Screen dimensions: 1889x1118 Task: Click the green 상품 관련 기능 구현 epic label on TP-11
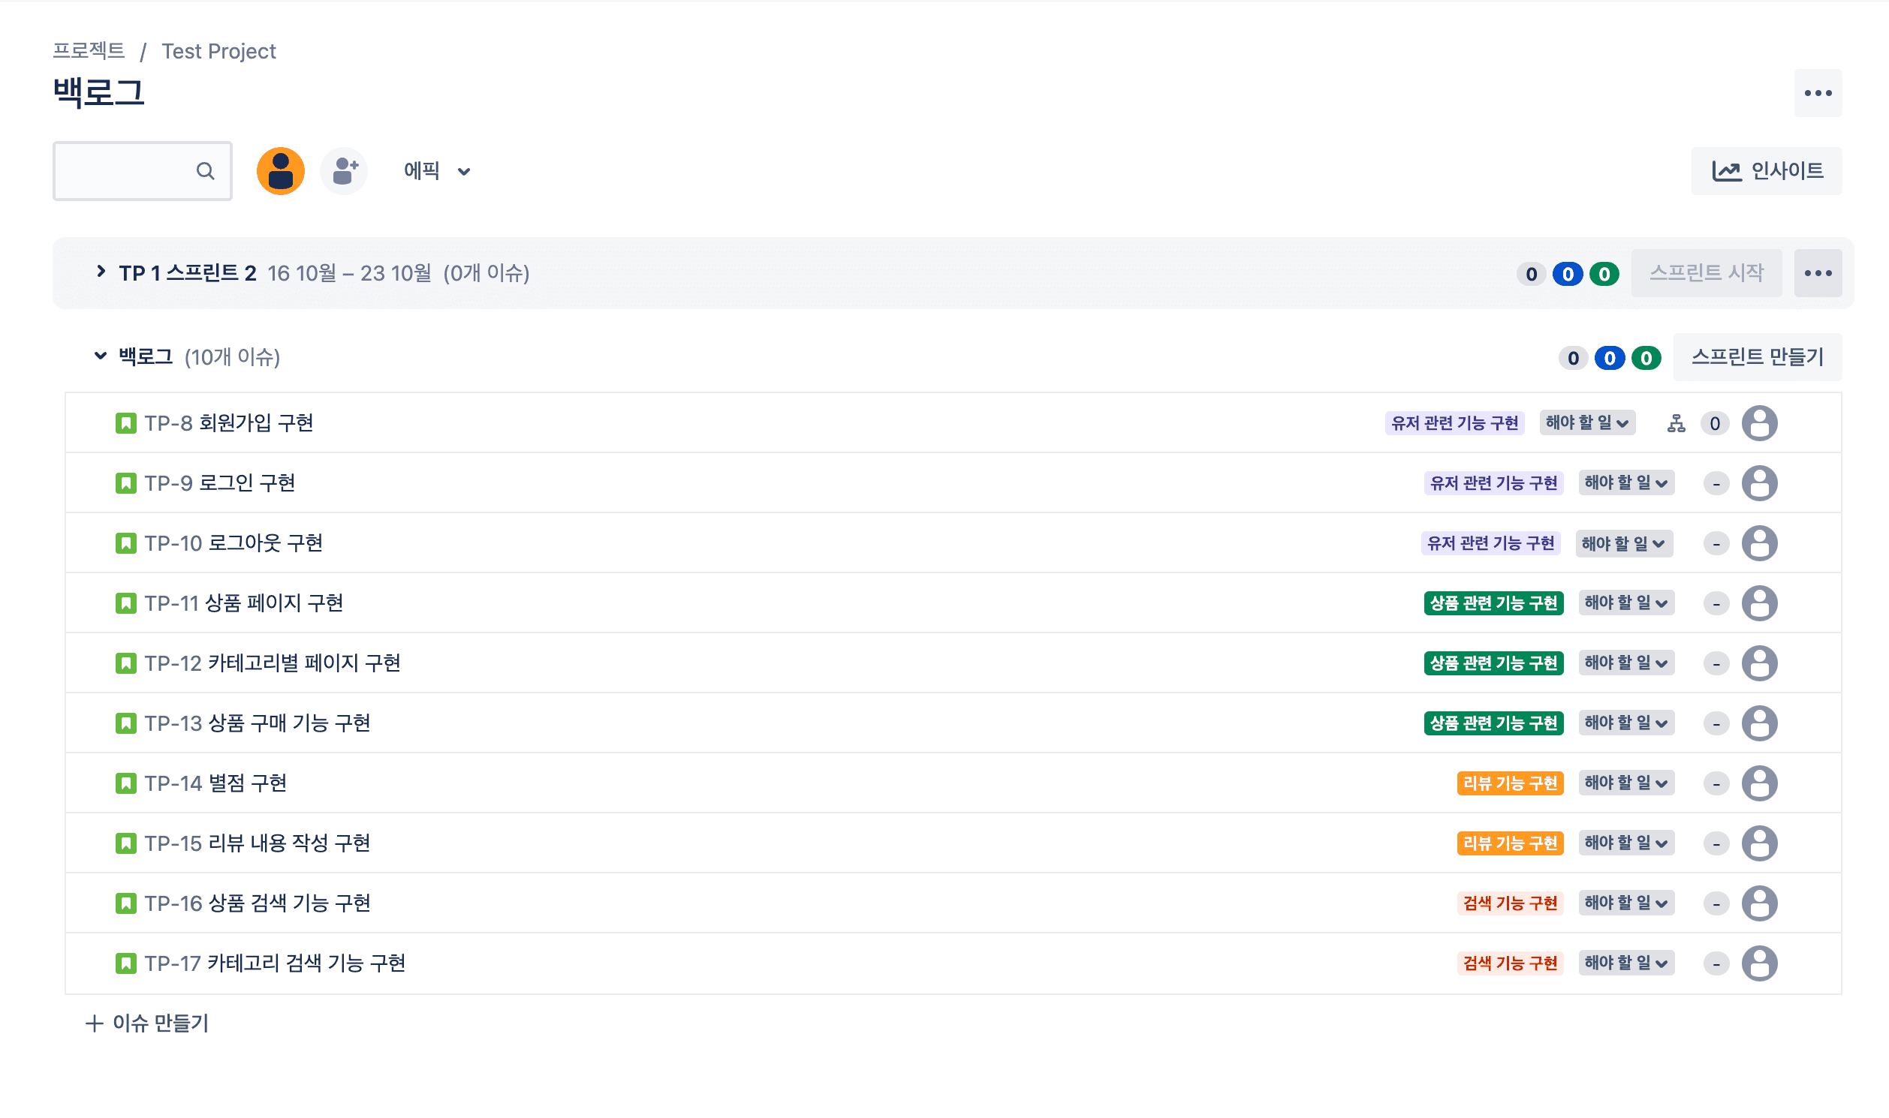[1493, 603]
